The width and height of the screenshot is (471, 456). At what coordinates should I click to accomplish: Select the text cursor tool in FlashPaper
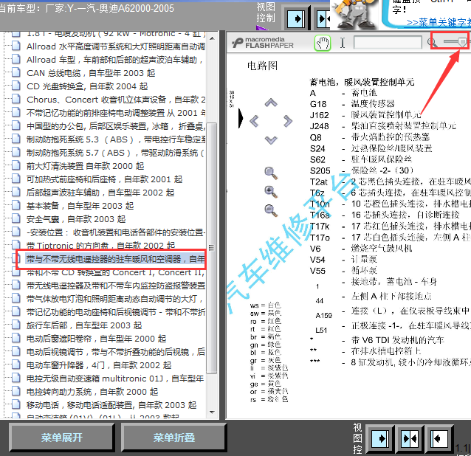tap(342, 43)
